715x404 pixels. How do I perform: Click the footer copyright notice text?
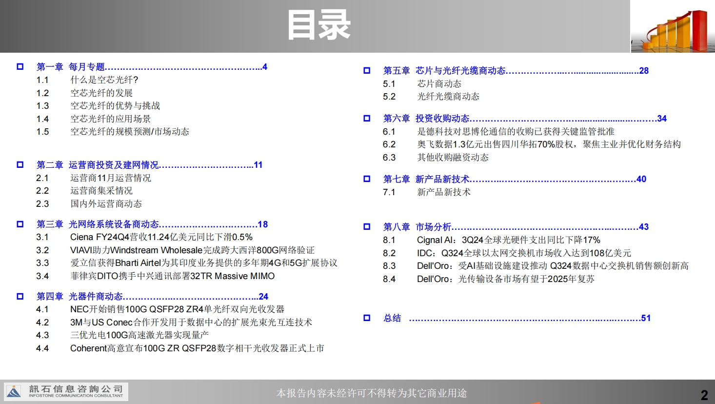(x=371, y=393)
